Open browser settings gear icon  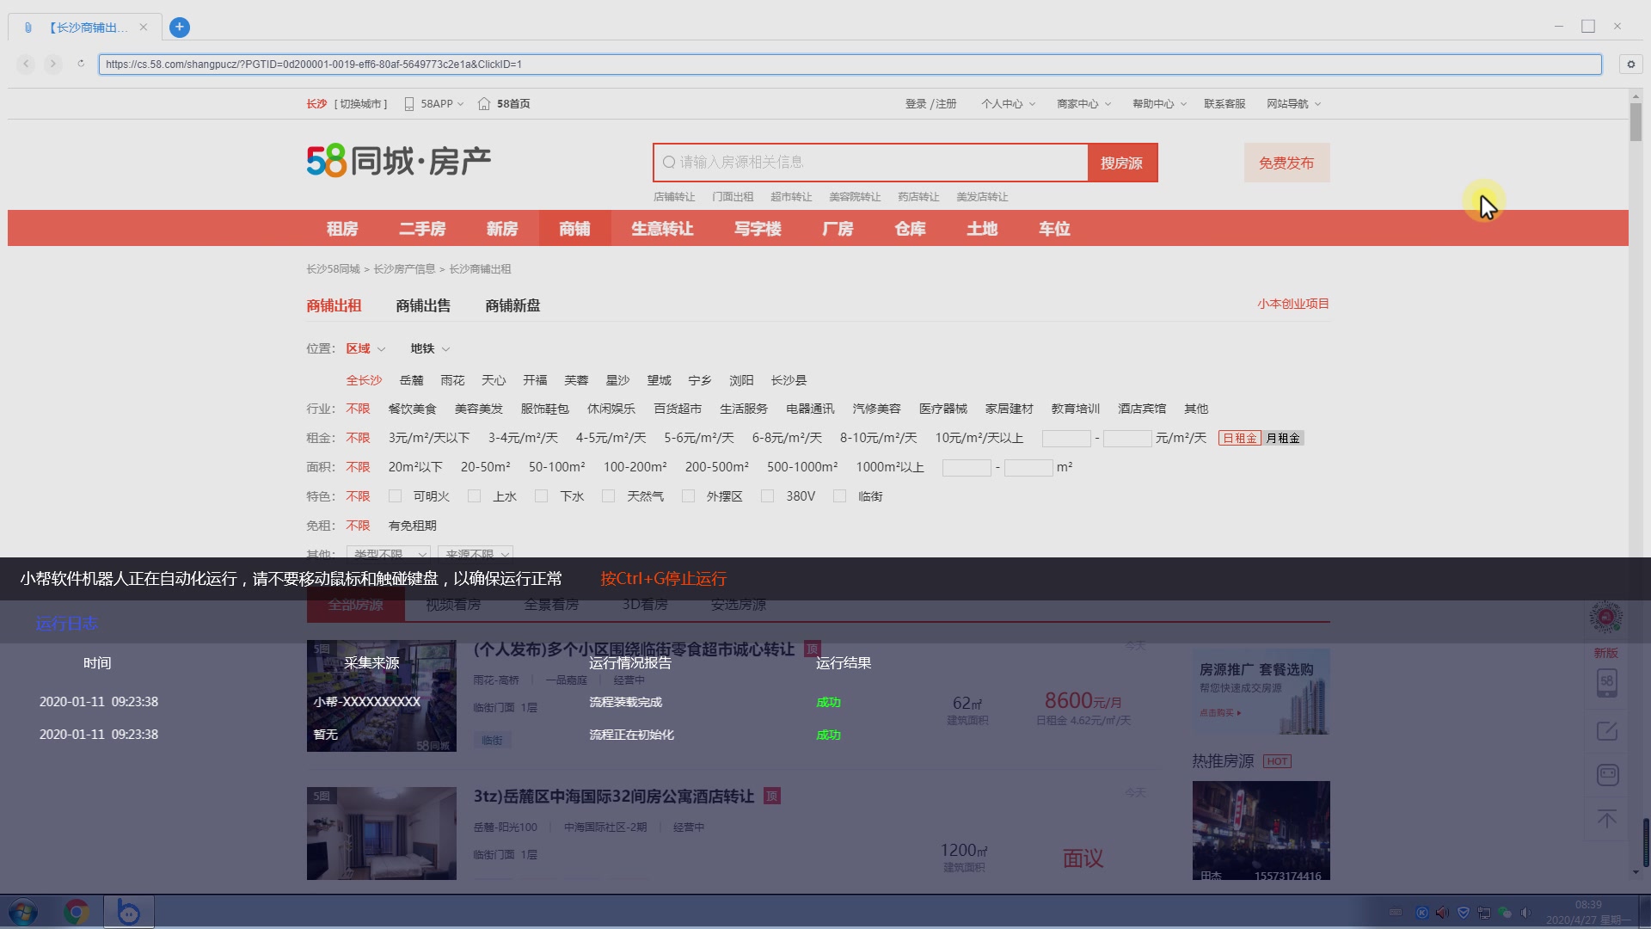[x=1630, y=65]
